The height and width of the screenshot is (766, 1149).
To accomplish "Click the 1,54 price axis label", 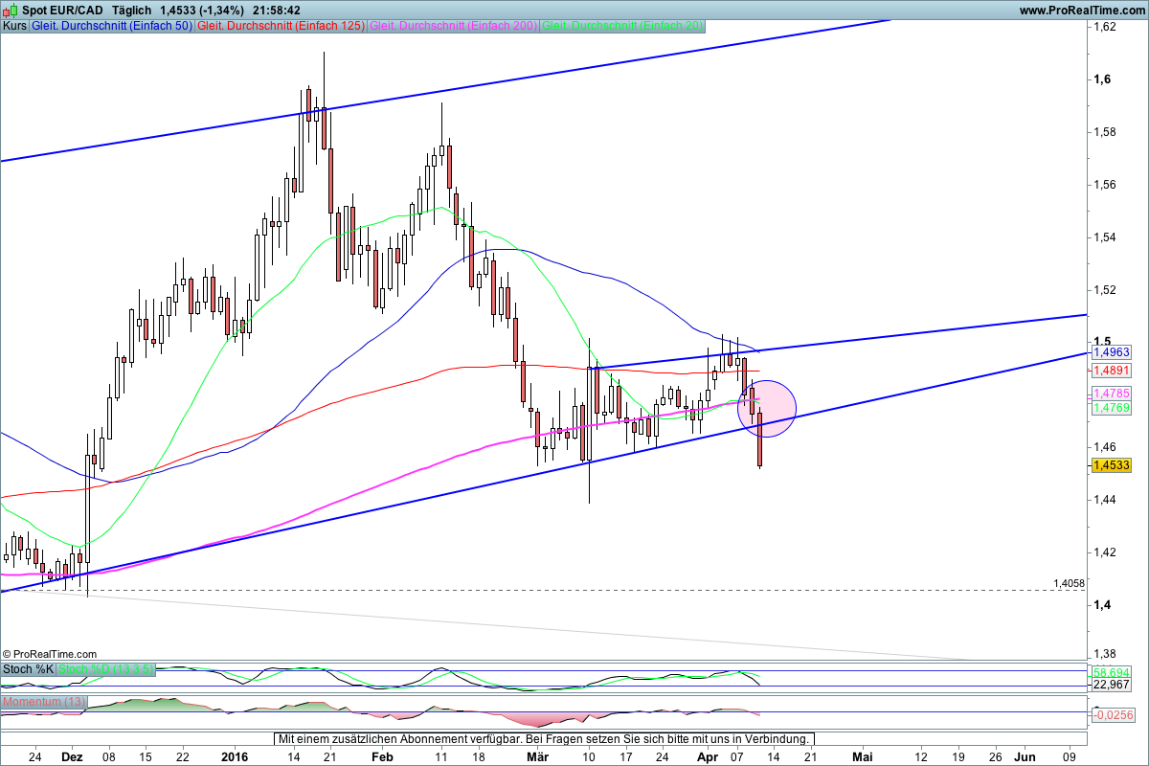I will 1105,237.
